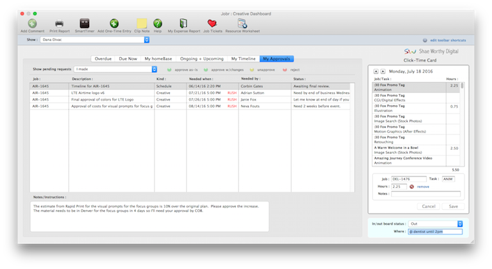Open My Expense Report

(183, 24)
